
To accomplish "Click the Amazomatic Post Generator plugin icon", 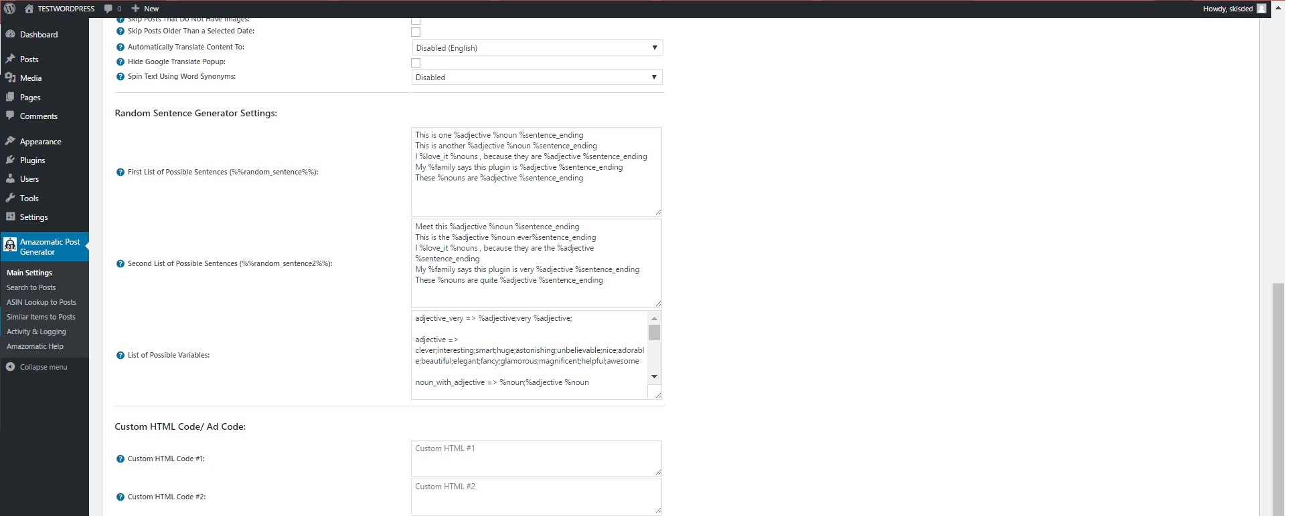I will tap(10, 245).
